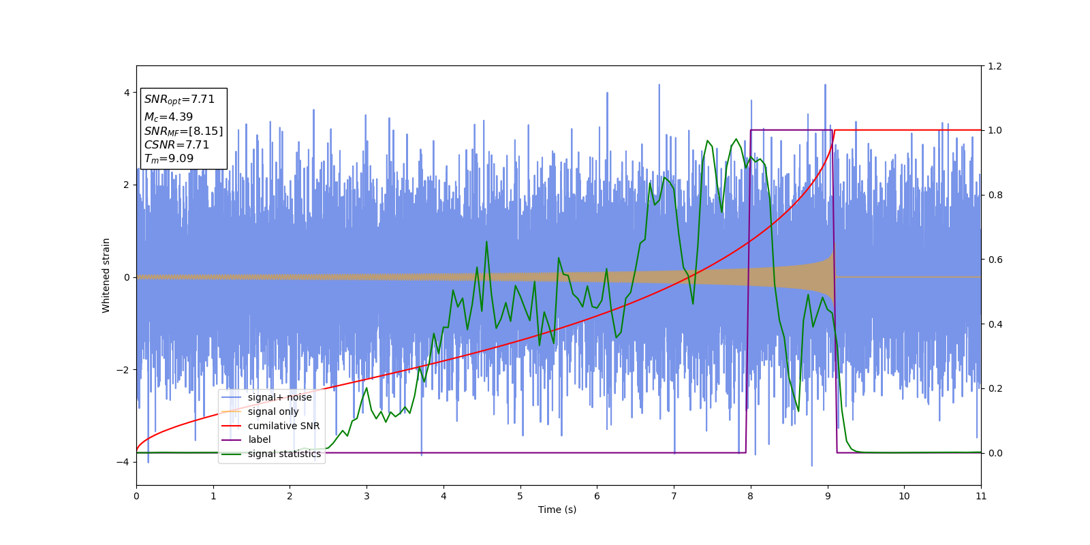Click the 'Time (s)' x-axis label

point(557,510)
